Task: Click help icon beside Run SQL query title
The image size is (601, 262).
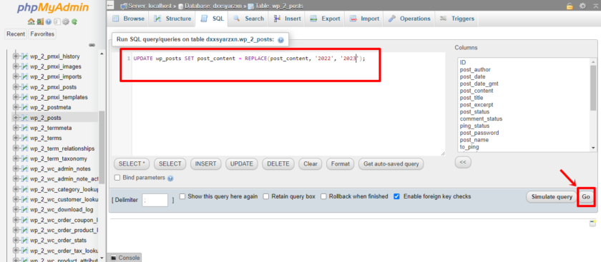Action: pyautogui.click(x=280, y=40)
